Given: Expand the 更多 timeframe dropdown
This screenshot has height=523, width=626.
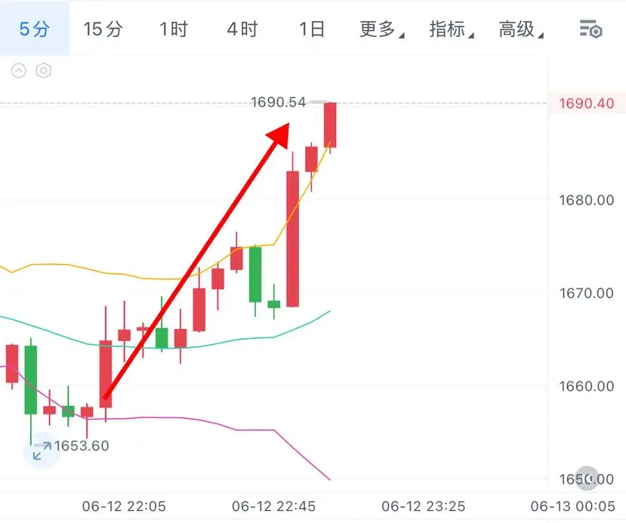Looking at the screenshot, I should (381, 29).
